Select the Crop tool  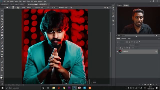(2, 21)
